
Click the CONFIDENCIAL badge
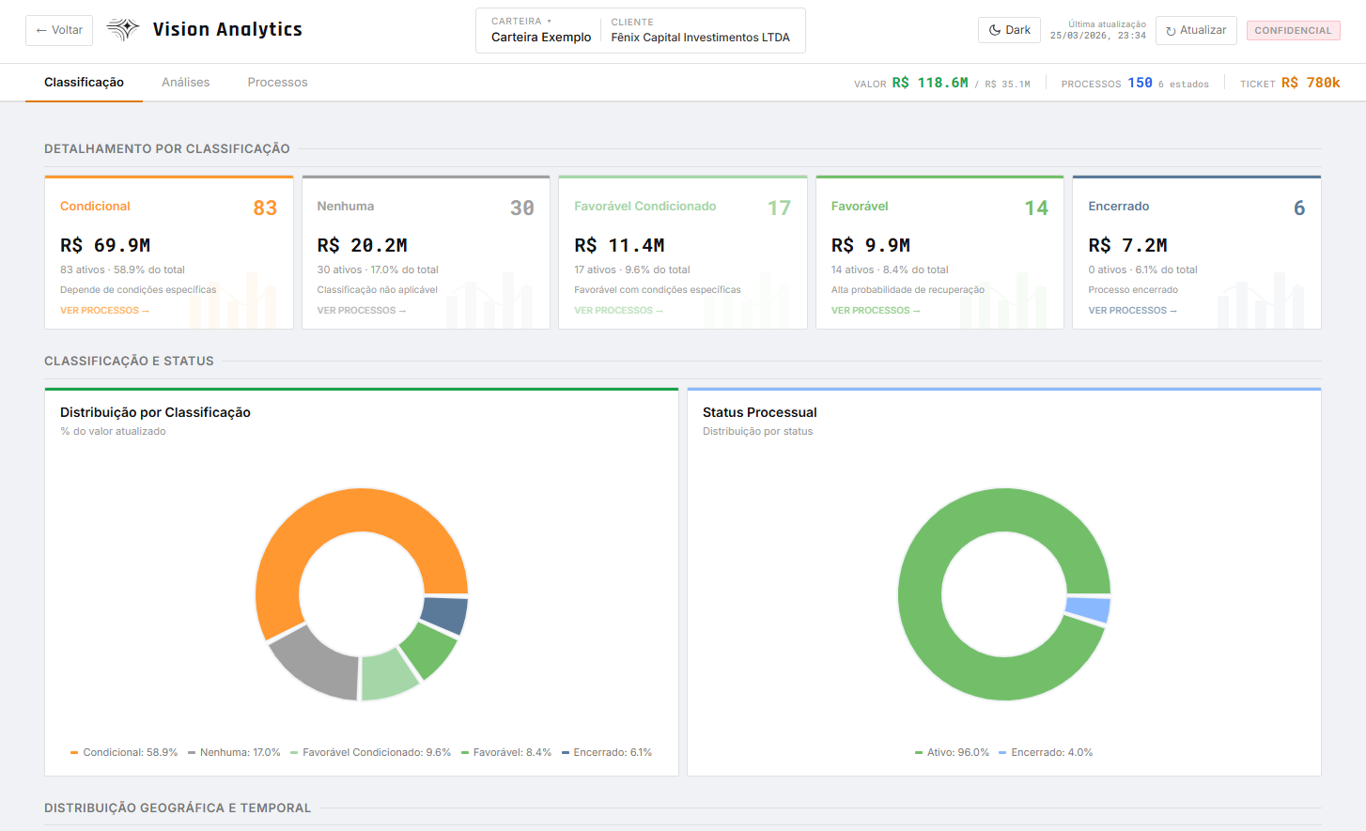tap(1294, 29)
